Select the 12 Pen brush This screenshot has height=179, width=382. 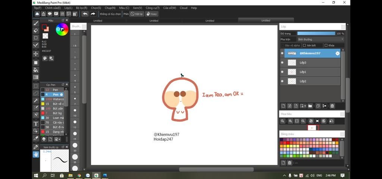(x=52, y=90)
